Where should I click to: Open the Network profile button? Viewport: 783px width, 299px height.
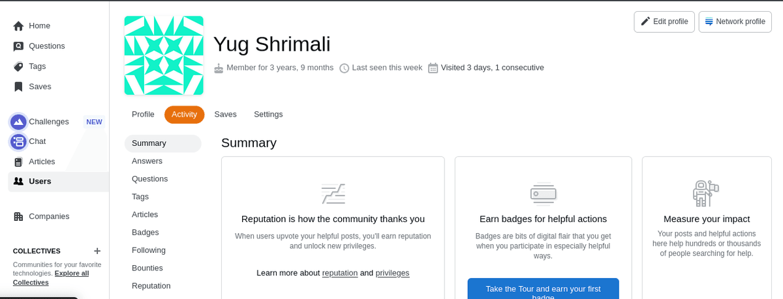click(735, 21)
